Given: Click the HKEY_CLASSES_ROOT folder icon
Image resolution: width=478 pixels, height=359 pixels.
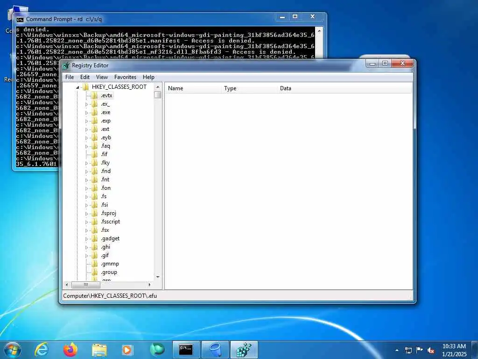Looking at the screenshot, I should (86, 87).
